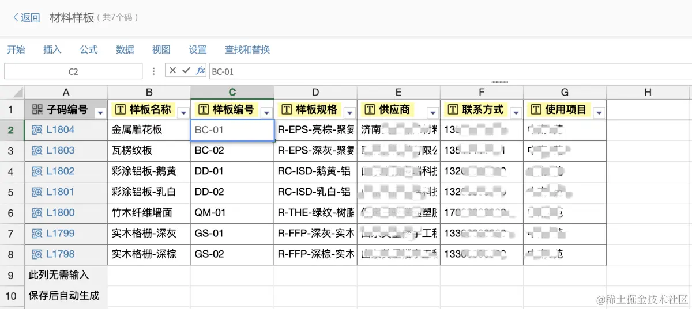Open formula bar options three-dot icon
This screenshot has width=692, height=309.
(x=154, y=71)
